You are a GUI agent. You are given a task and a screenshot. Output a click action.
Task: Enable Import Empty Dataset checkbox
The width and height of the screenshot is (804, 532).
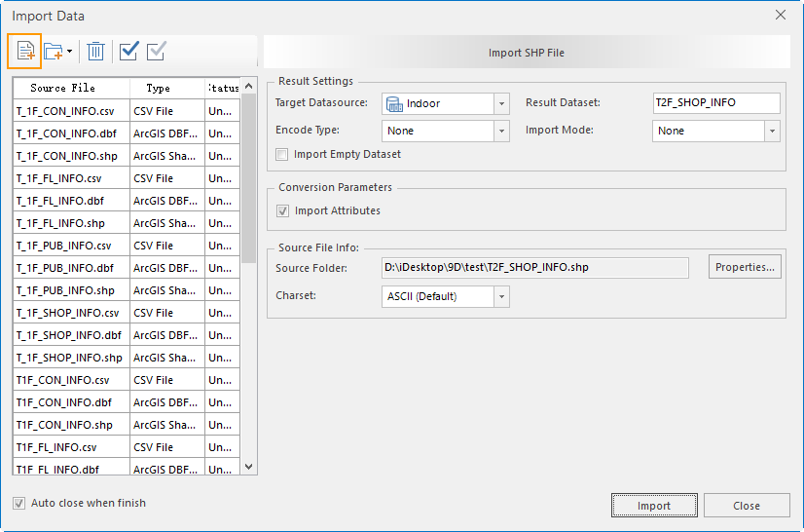coord(282,154)
